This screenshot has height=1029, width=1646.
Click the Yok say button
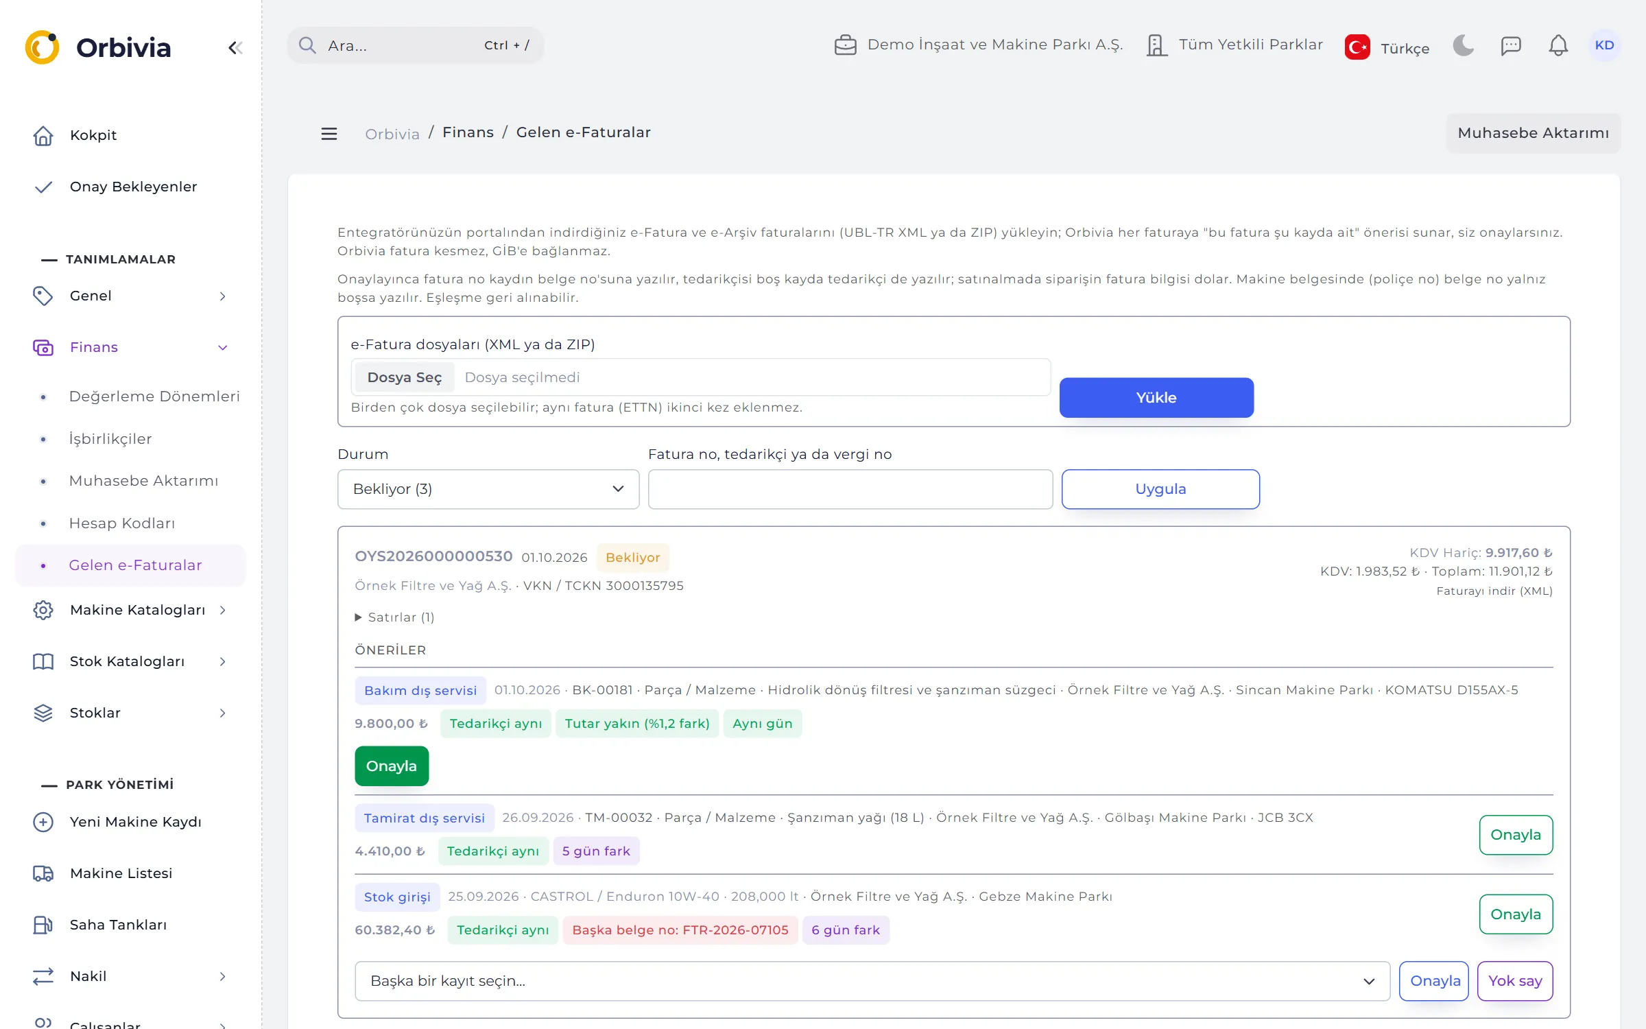coord(1515,981)
